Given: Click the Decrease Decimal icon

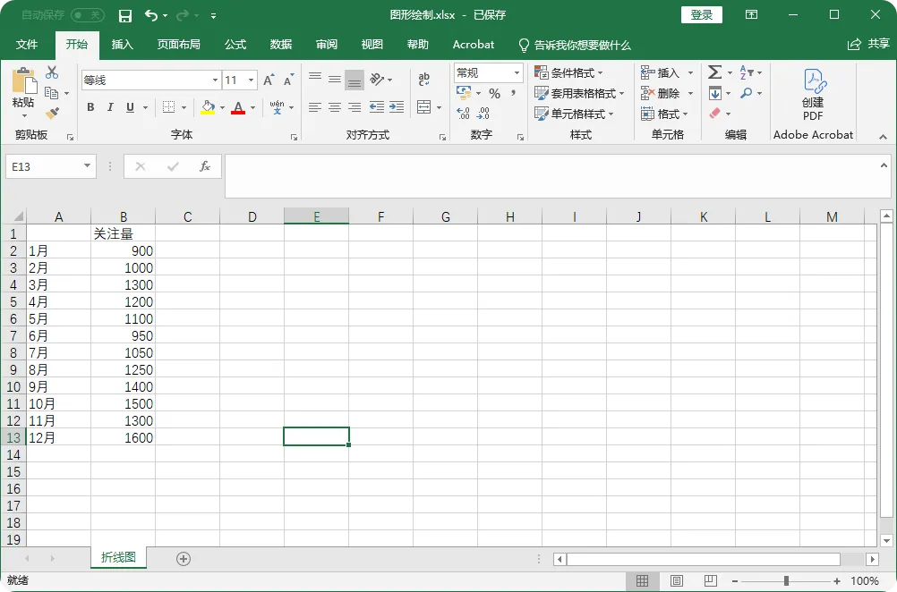Looking at the screenshot, I should coord(483,114).
